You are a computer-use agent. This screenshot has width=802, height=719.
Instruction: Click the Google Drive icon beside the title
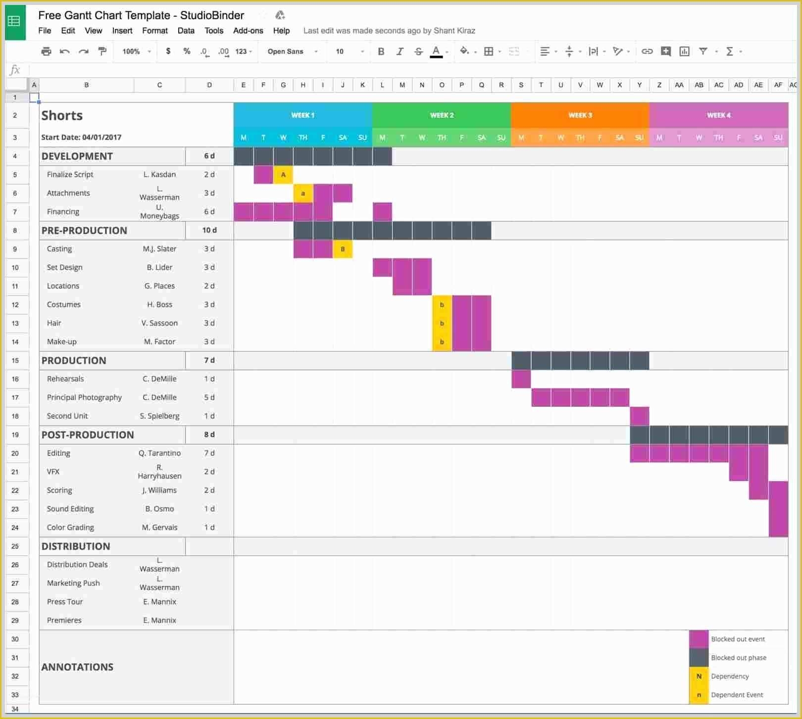[x=281, y=15]
